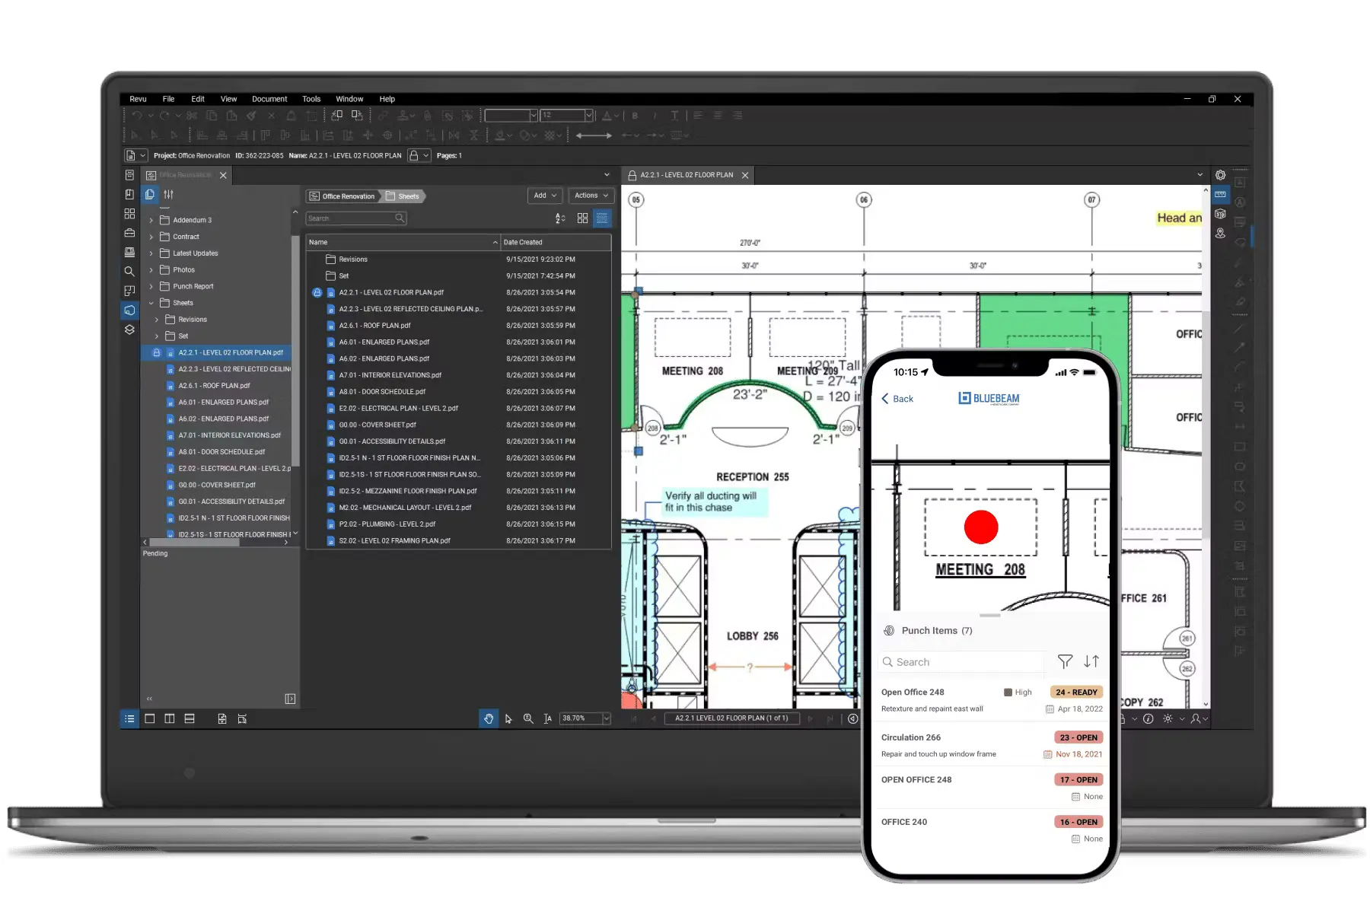Select horizontal split view
The width and height of the screenshot is (1370, 898).
coord(190,718)
